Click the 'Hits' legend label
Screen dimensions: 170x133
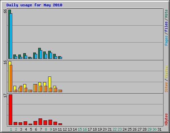166,14
